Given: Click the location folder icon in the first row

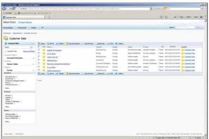Looking at the screenshot, I should tap(183, 50).
